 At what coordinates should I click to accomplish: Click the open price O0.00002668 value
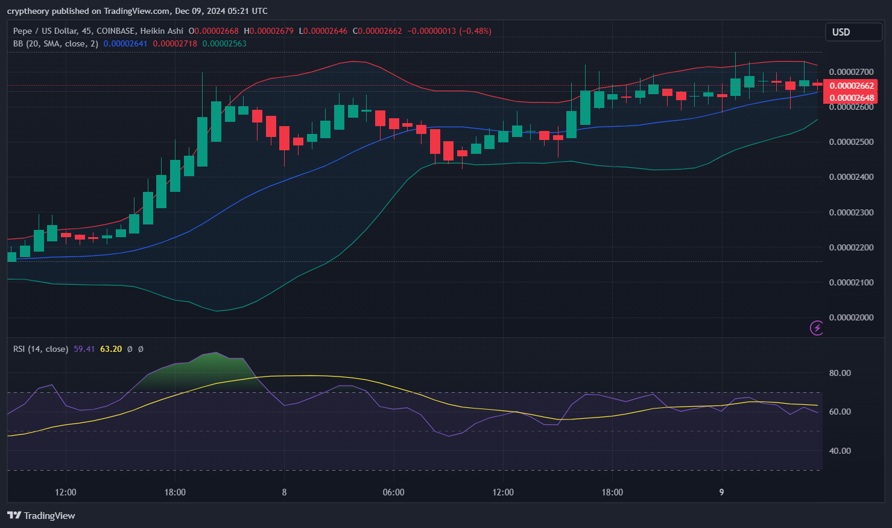click(214, 31)
